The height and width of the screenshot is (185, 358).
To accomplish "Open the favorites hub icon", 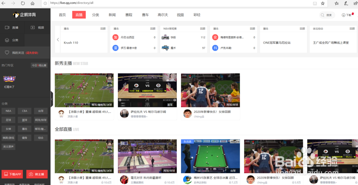I will coord(337,4).
